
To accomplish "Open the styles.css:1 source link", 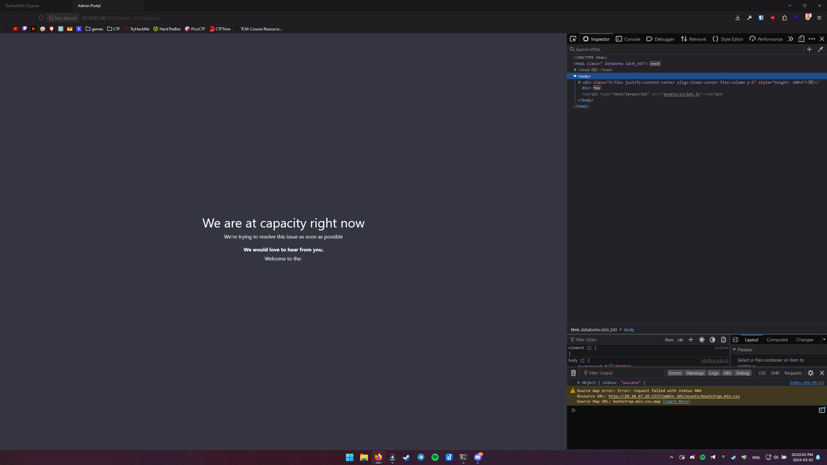I will (x=715, y=361).
